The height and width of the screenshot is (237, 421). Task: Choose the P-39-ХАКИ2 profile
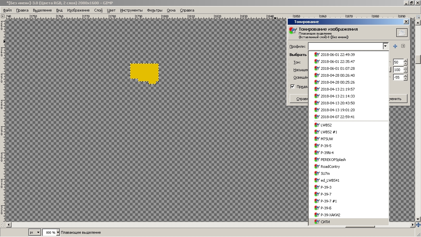coord(349,215)
